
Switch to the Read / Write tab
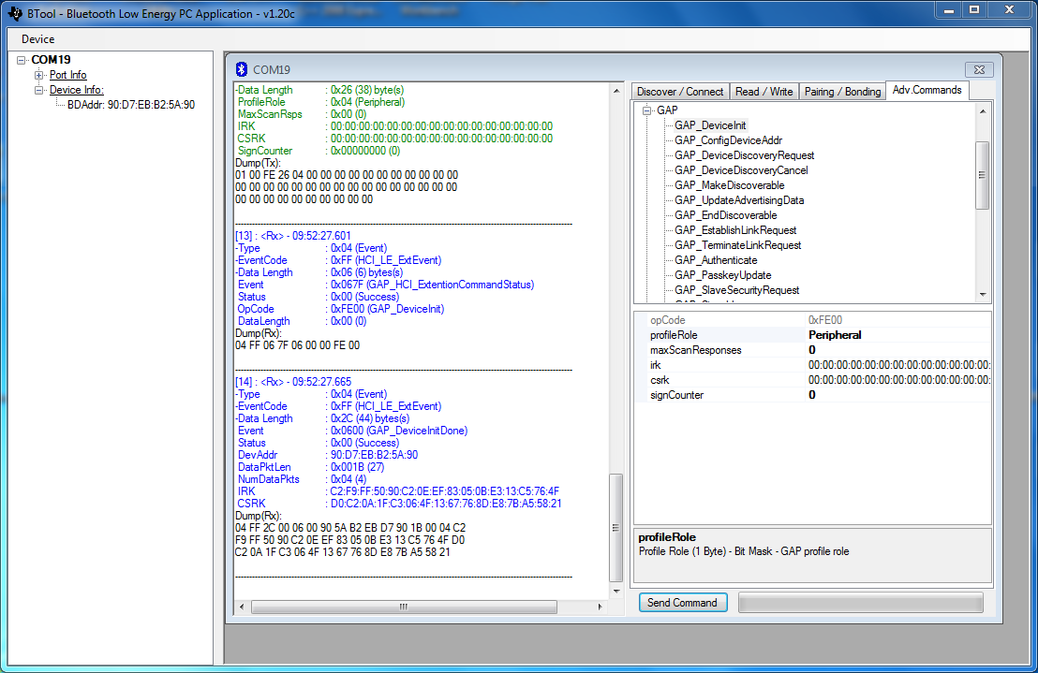[764, 91]
